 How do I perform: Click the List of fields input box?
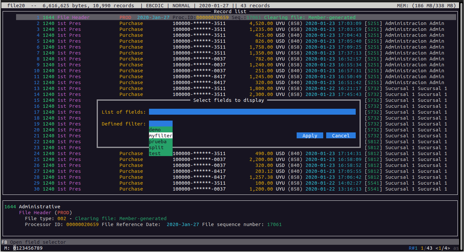coord(252,112)
